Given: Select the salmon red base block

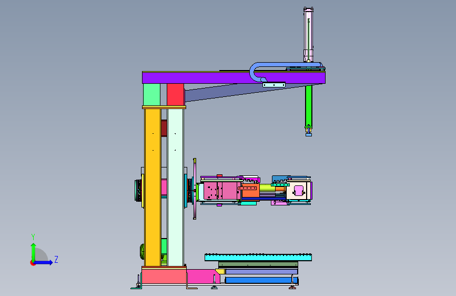Looking at the screenshot, I should 164,276.
